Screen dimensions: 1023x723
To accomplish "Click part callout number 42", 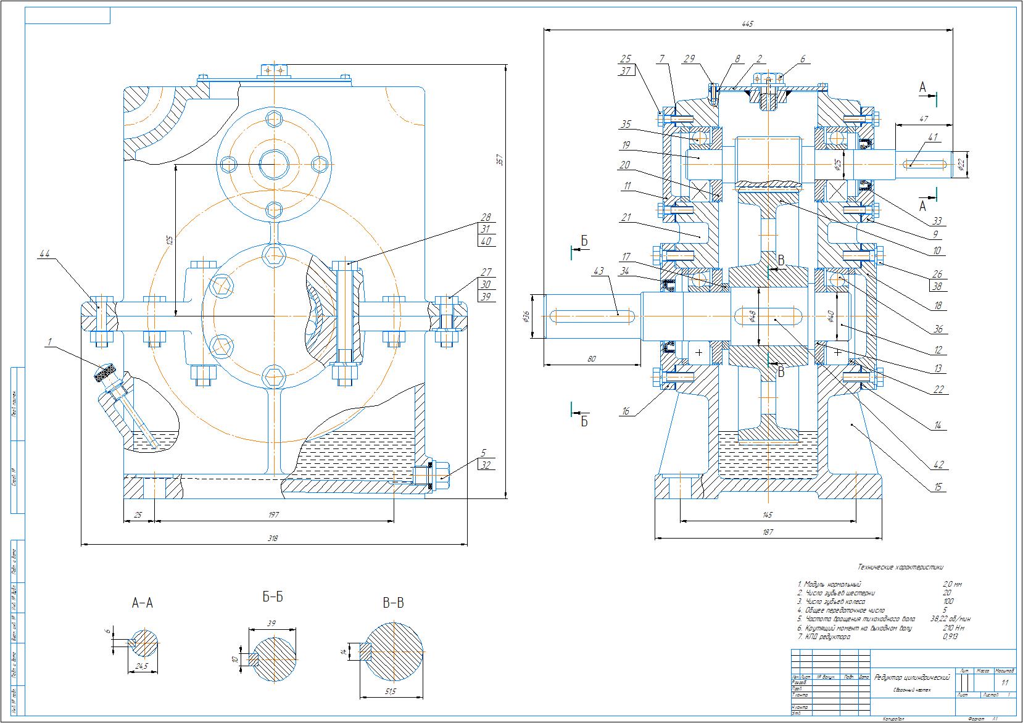I will pos(938,465).
